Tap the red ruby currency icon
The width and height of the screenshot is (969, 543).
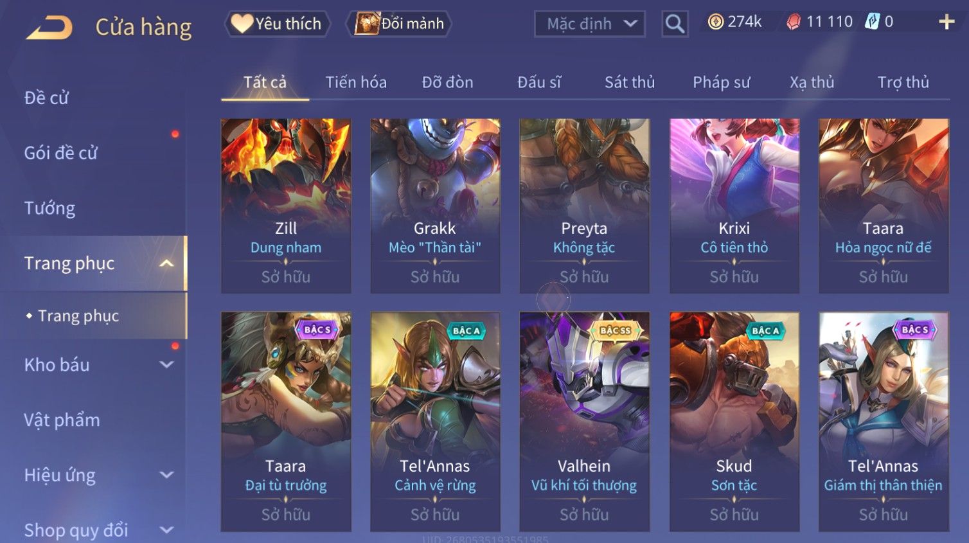pyautogui.click(x=794, y=22)
